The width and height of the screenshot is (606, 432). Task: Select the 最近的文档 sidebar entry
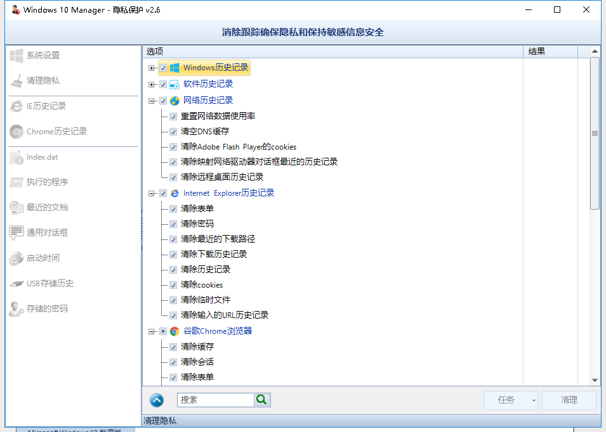pos(74,208)
